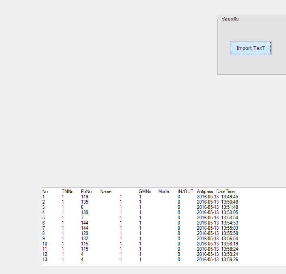
Task: Select EnNo value 132 in row 9
Action: (85, 239)
